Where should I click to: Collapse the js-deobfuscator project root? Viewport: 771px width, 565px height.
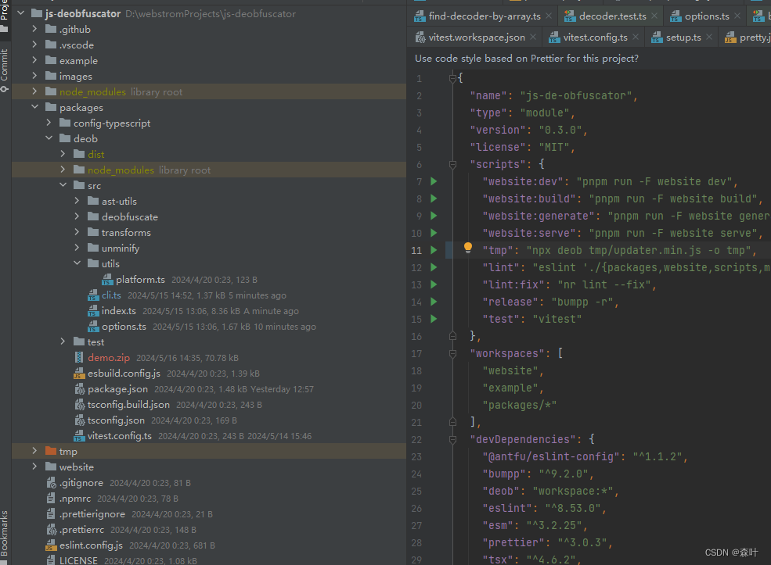coord(20,13)
